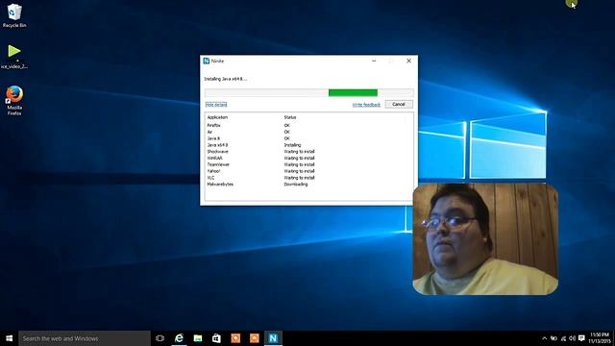The width and height of the screenshot is (615, 346).
Task: Click the Application column header
Action: click(217, 117)
